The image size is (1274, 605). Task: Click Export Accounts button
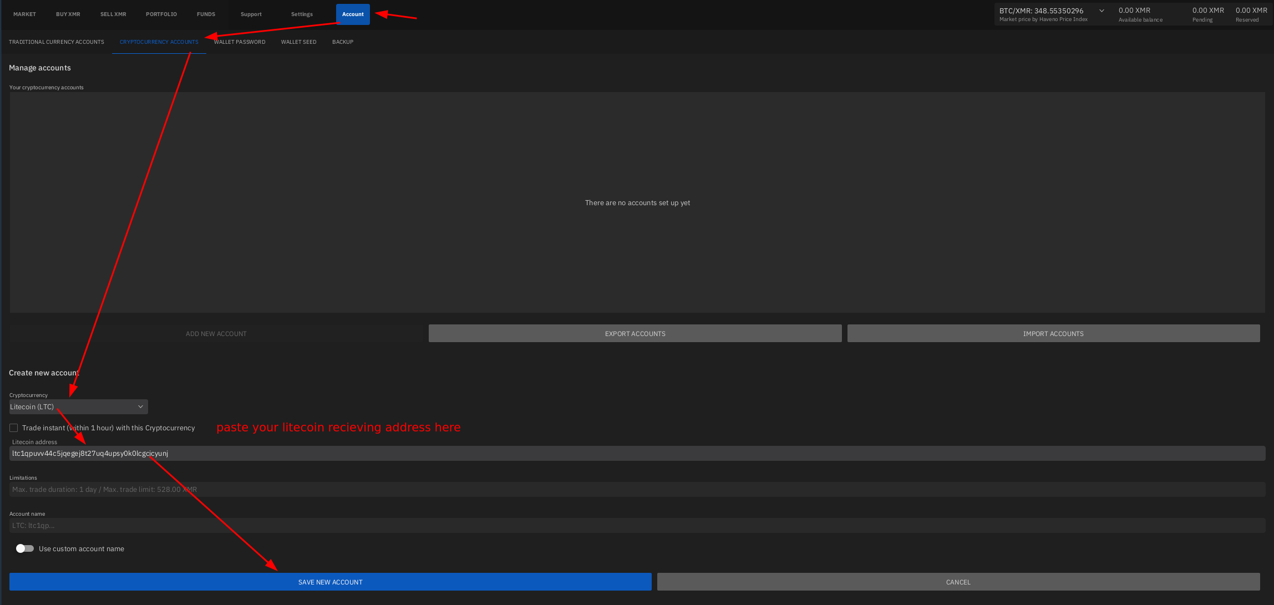click(635, 334)
